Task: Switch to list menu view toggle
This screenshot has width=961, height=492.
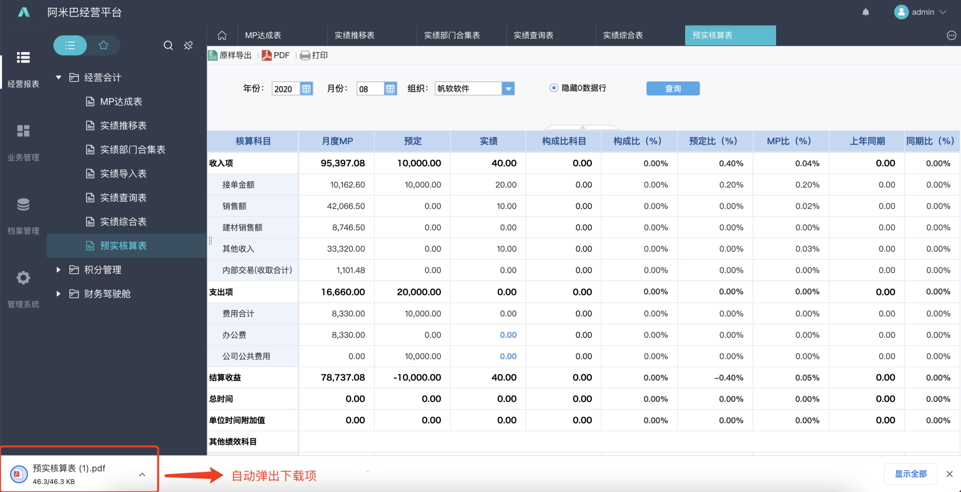Action: [x=70, y=45]
